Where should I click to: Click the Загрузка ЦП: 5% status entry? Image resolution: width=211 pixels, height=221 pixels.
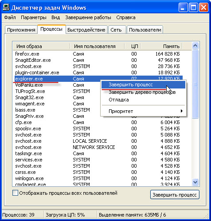65,215
